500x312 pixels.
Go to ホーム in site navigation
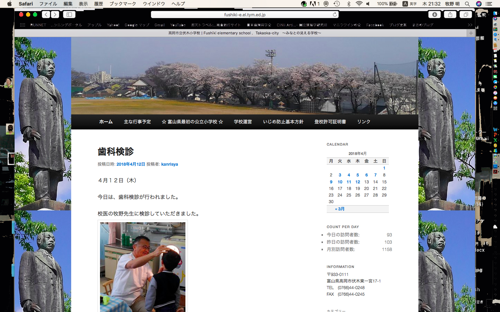click(106, 122)
